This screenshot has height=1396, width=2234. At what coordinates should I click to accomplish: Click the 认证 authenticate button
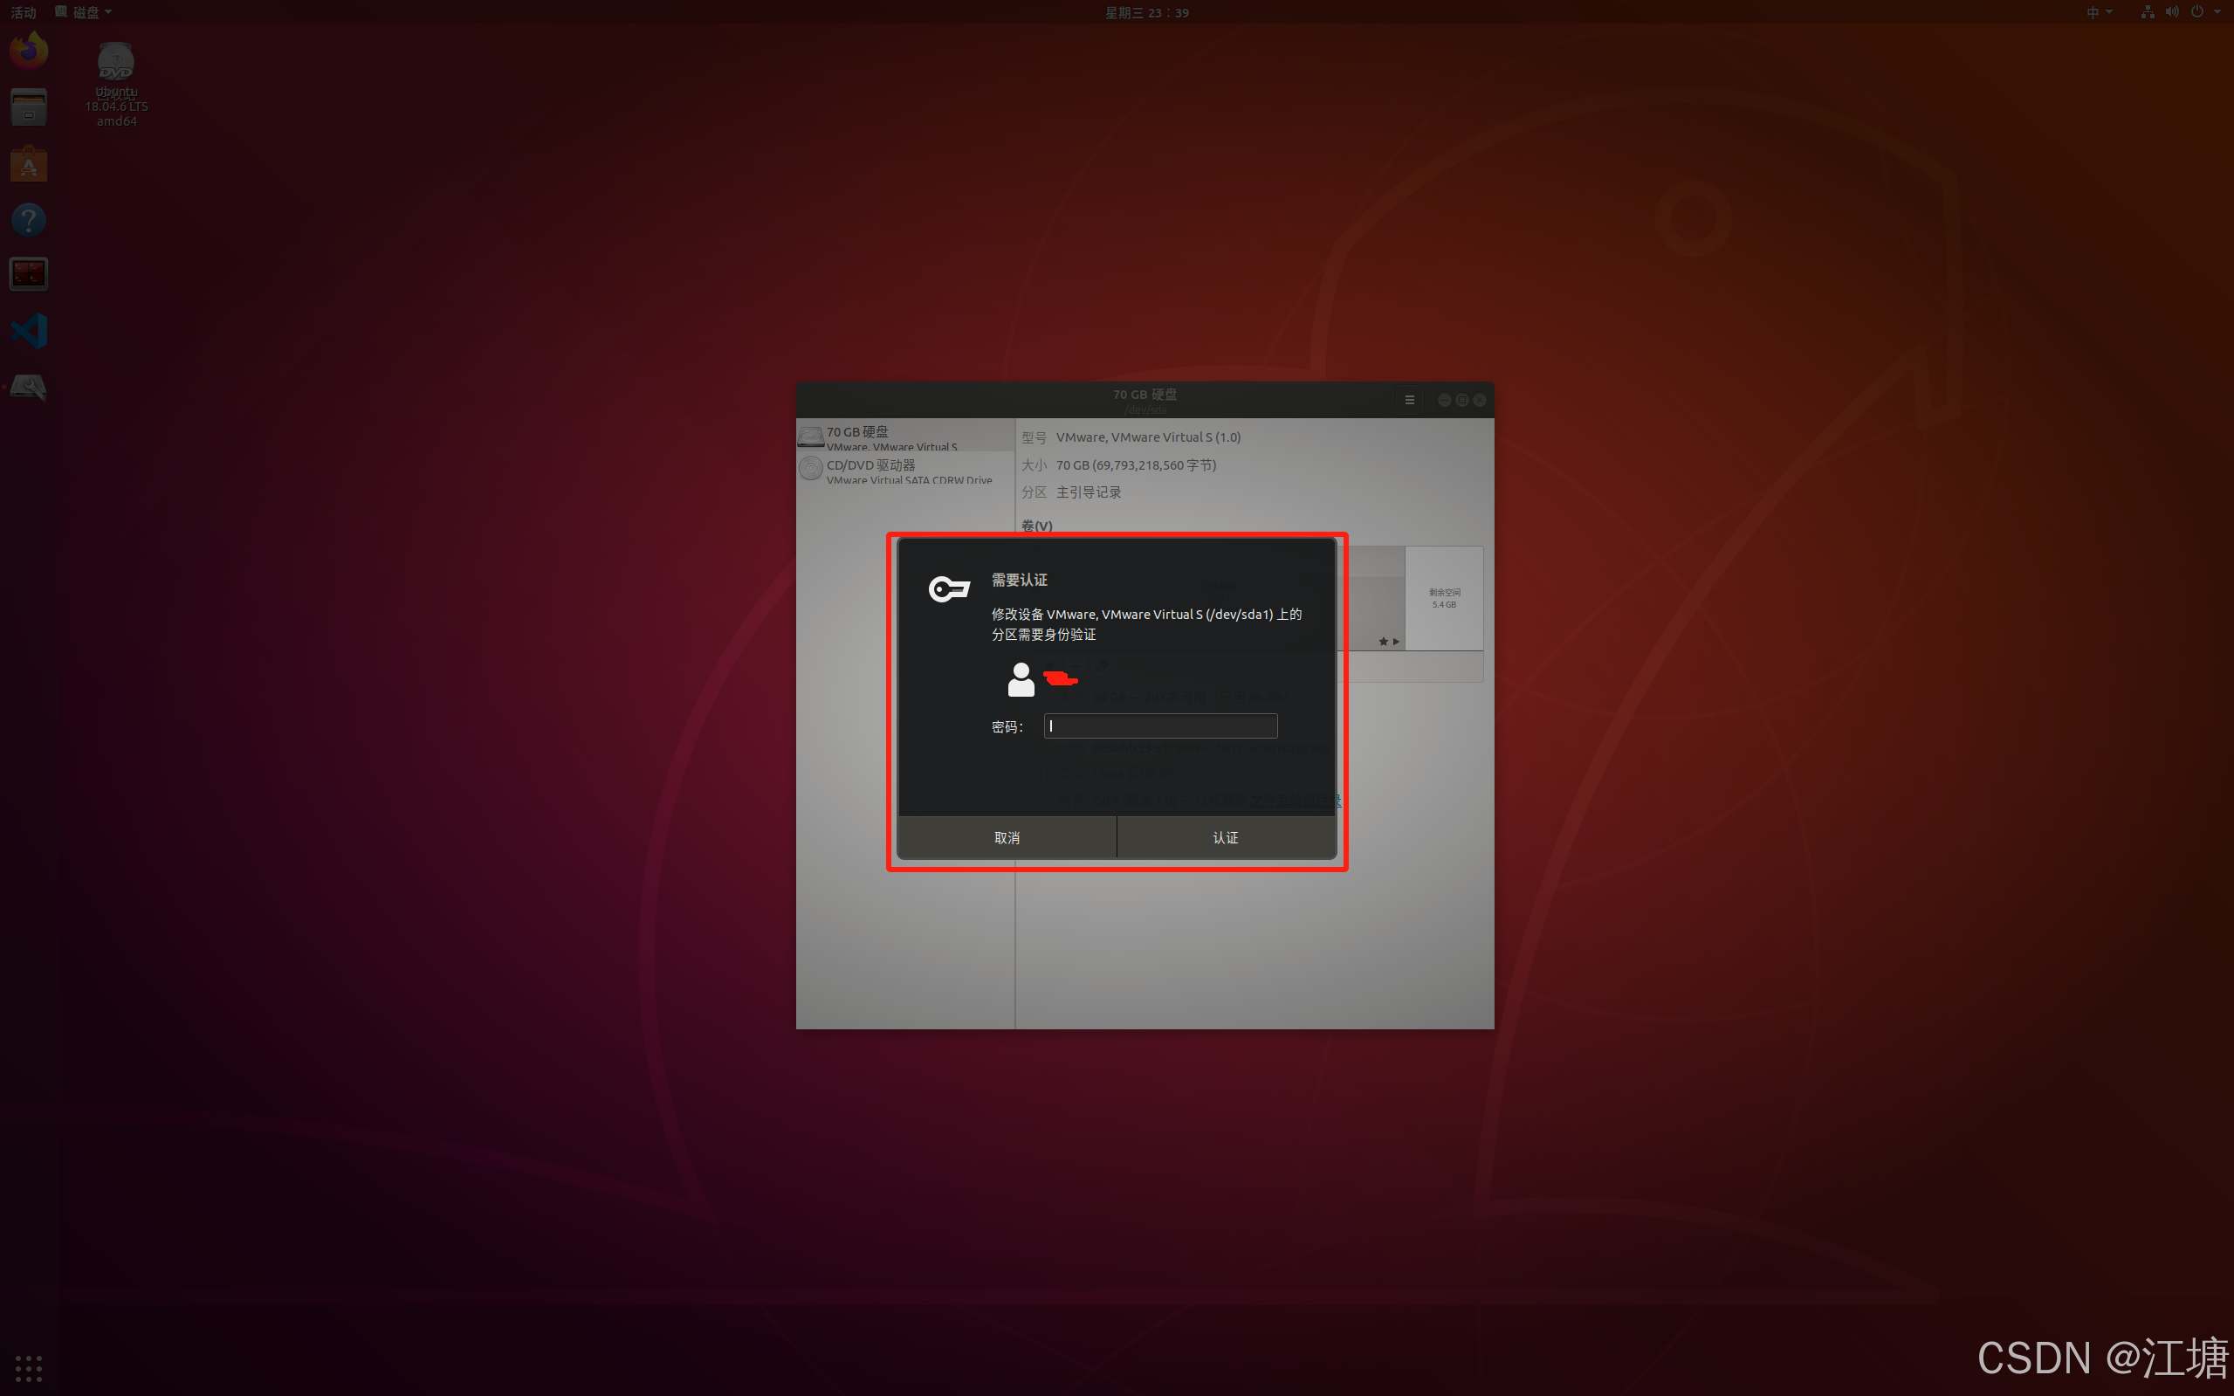click(1225, 837)
